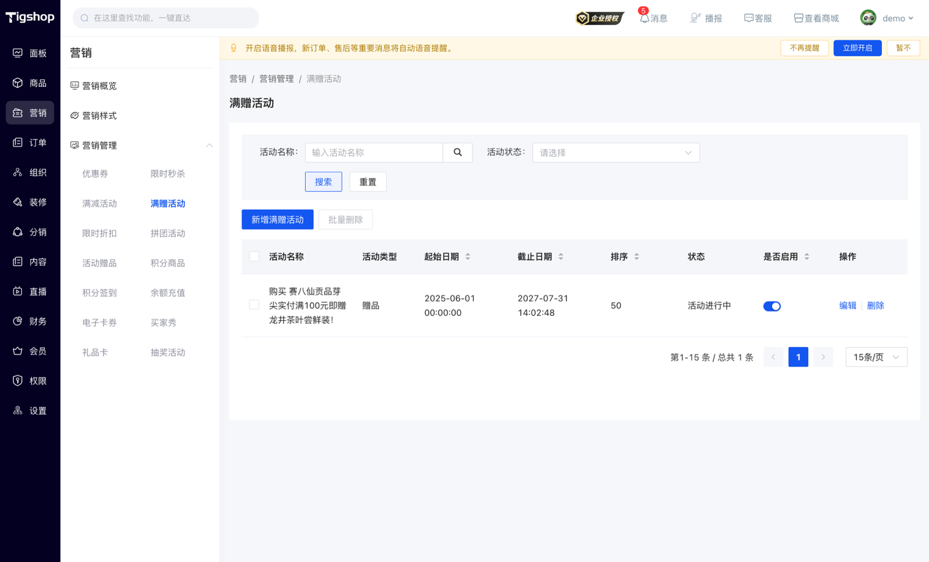This screenshot has height=562, width=929.
Task: Toggle the 是否启用 switch for the activity
Action: (772, 306)
